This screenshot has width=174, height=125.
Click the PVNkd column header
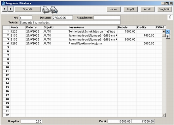[x=160, y=27]
